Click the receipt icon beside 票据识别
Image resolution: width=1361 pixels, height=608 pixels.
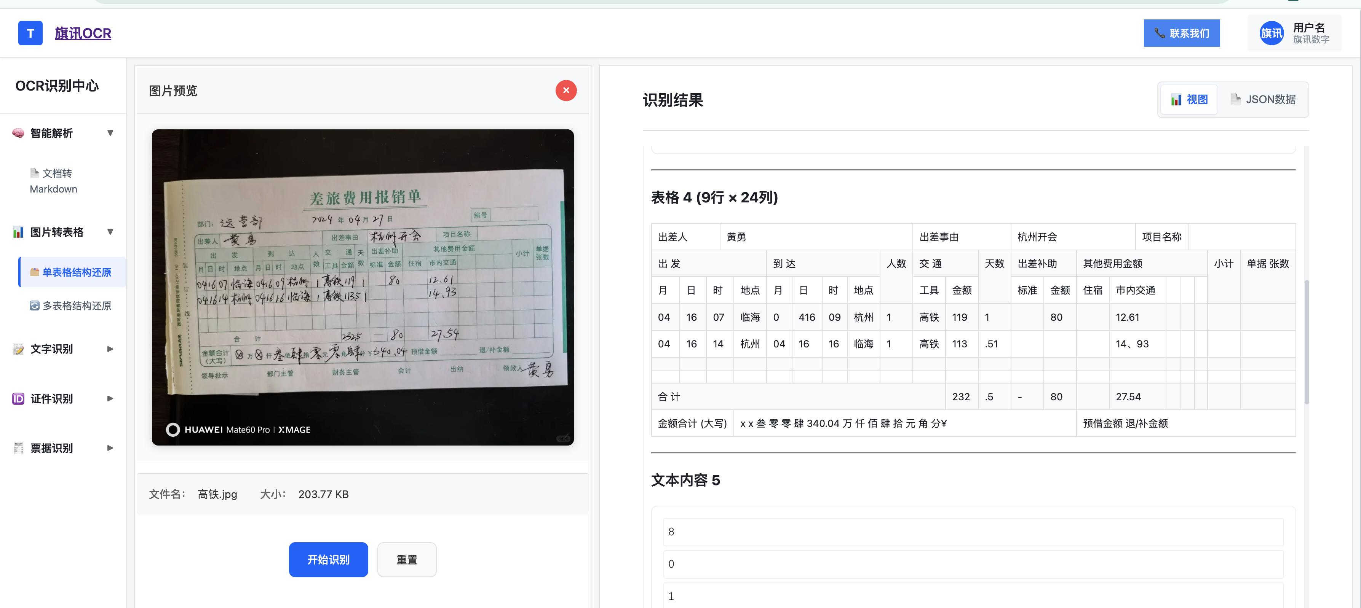19,448
